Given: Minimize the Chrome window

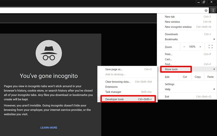Looking at the screenshot, I should pyautogui.click(x=199, y=2).
